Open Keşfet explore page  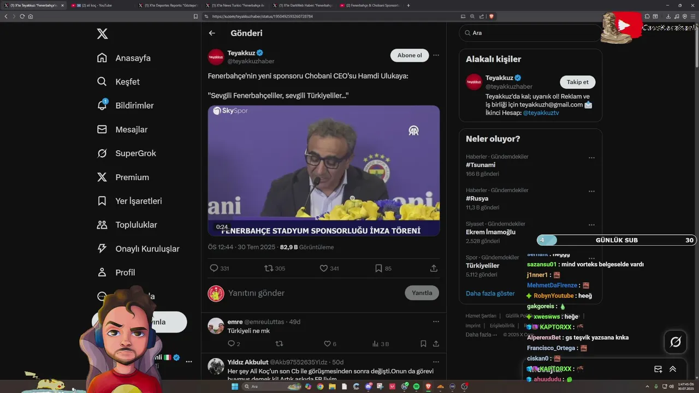[x=119, y=82]
